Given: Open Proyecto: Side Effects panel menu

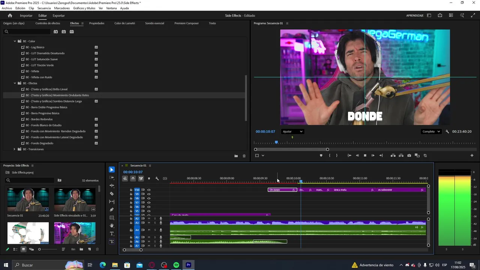Looking at the screenshot, I should [x=32, y=165].
